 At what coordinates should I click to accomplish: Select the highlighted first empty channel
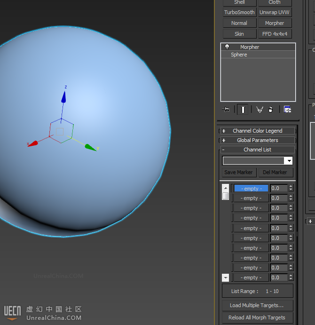coord(251,189)
